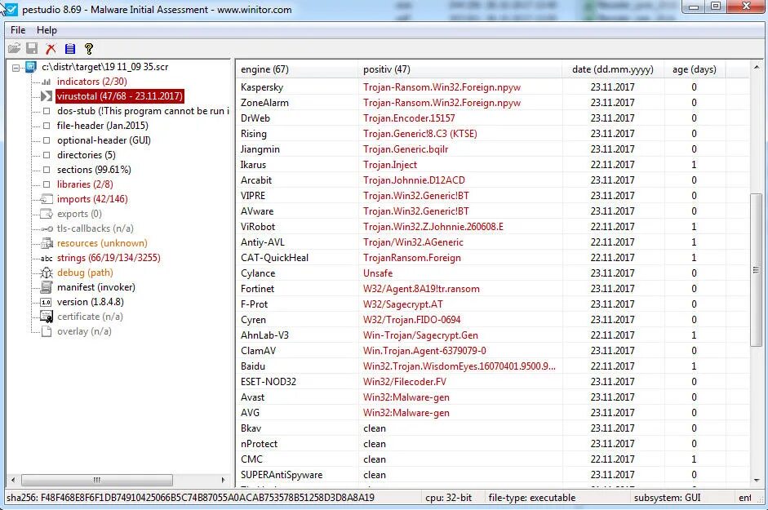Tick the box beside libraries (2/8)

[47, 184]
